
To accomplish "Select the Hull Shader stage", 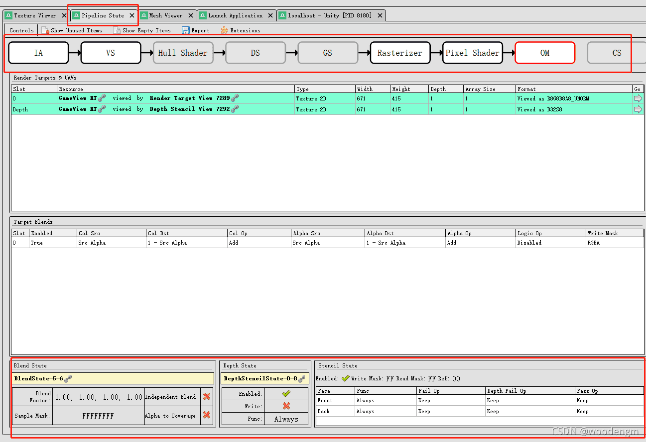I will click(x=183, y=53).
